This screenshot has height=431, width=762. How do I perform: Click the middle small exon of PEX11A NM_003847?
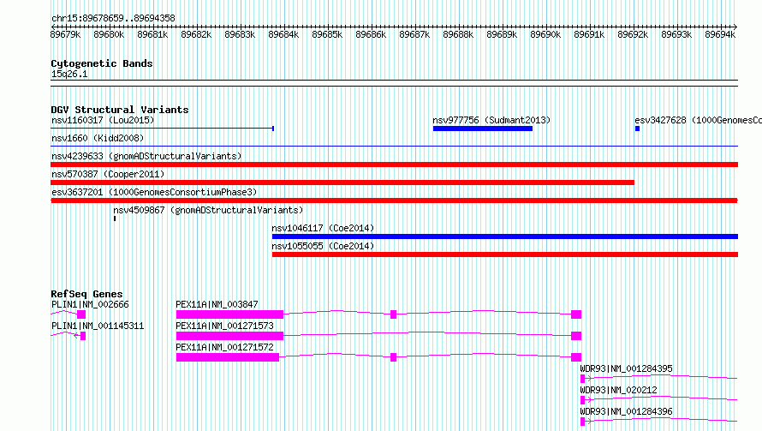coord(393,314)
